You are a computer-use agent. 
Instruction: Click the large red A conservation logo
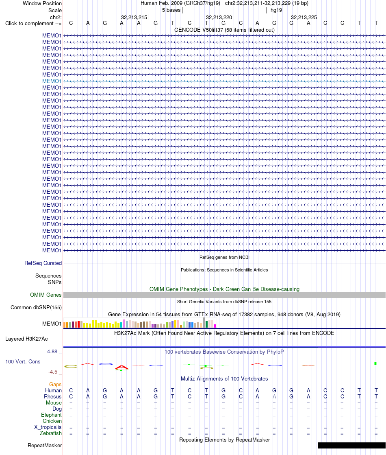coord(122,367)
